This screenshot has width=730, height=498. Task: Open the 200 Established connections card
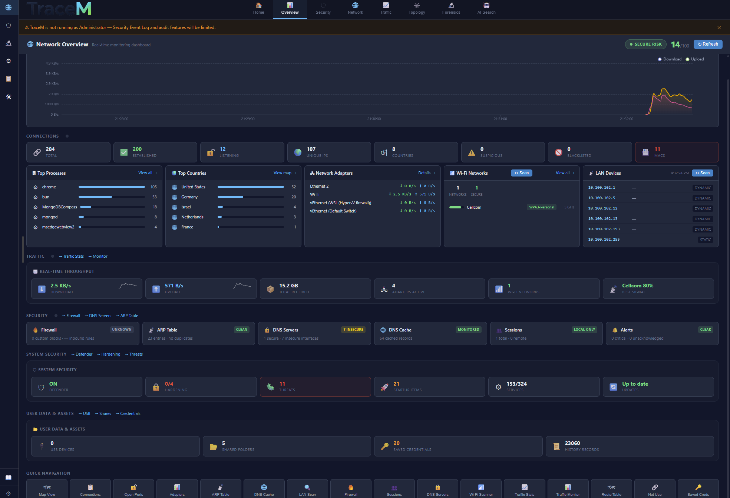point(155,152)
